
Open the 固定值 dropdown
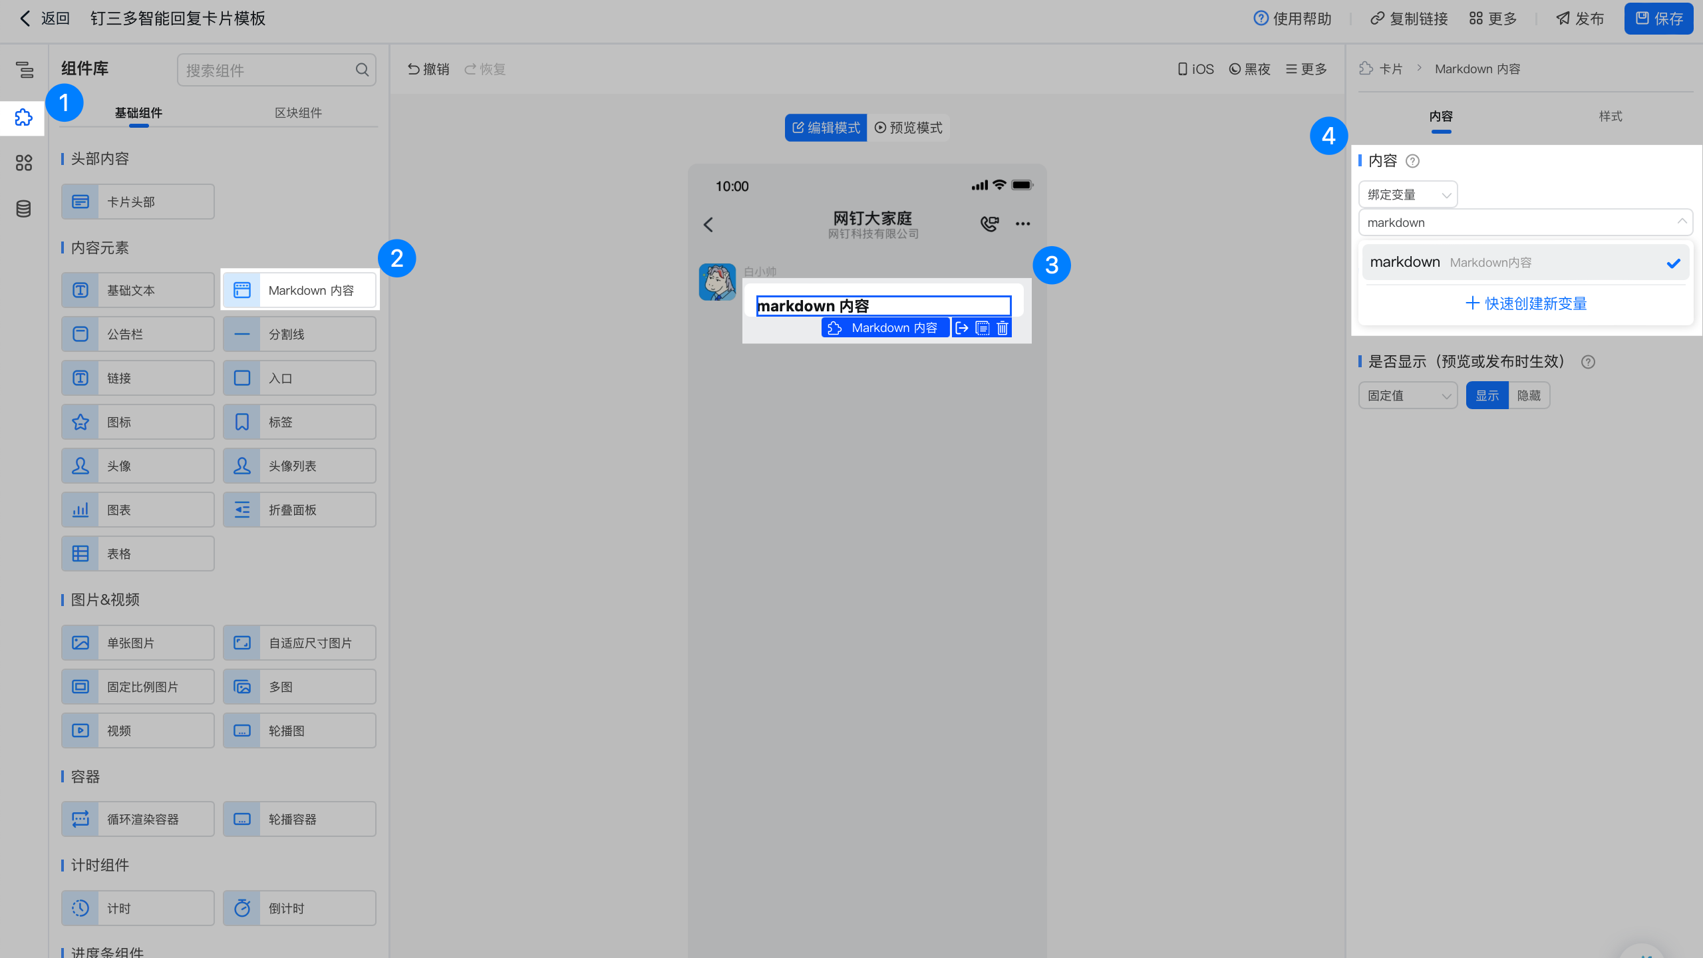1408,396
